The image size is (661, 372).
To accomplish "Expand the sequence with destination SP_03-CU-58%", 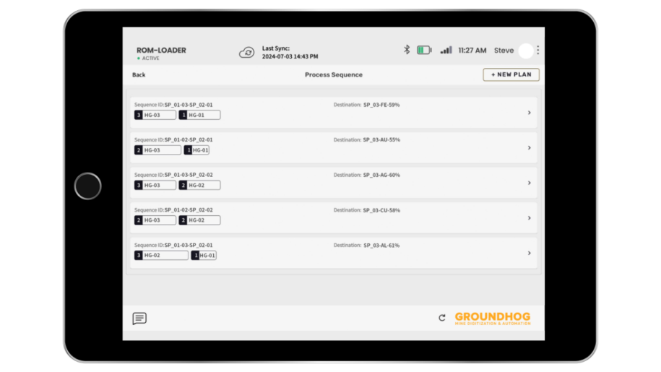I will pos(529,218).
